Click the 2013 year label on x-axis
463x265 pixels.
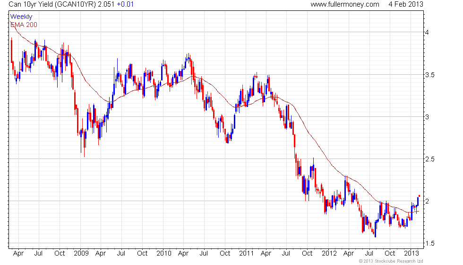click(412, 254)
